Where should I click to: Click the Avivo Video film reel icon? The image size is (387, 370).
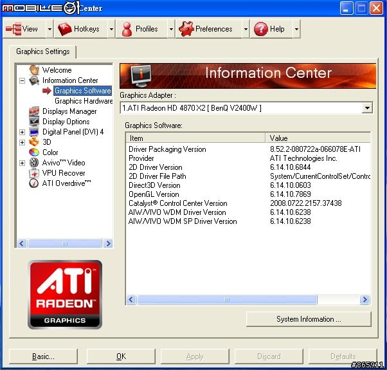[x=34, y=163]
